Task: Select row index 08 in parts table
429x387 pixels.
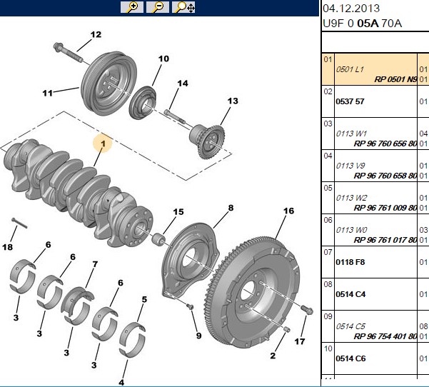Action: point(328,284)
